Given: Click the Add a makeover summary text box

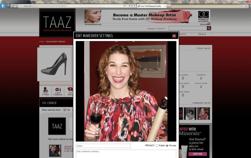Looking at the screenshot, I should (126, 154).
